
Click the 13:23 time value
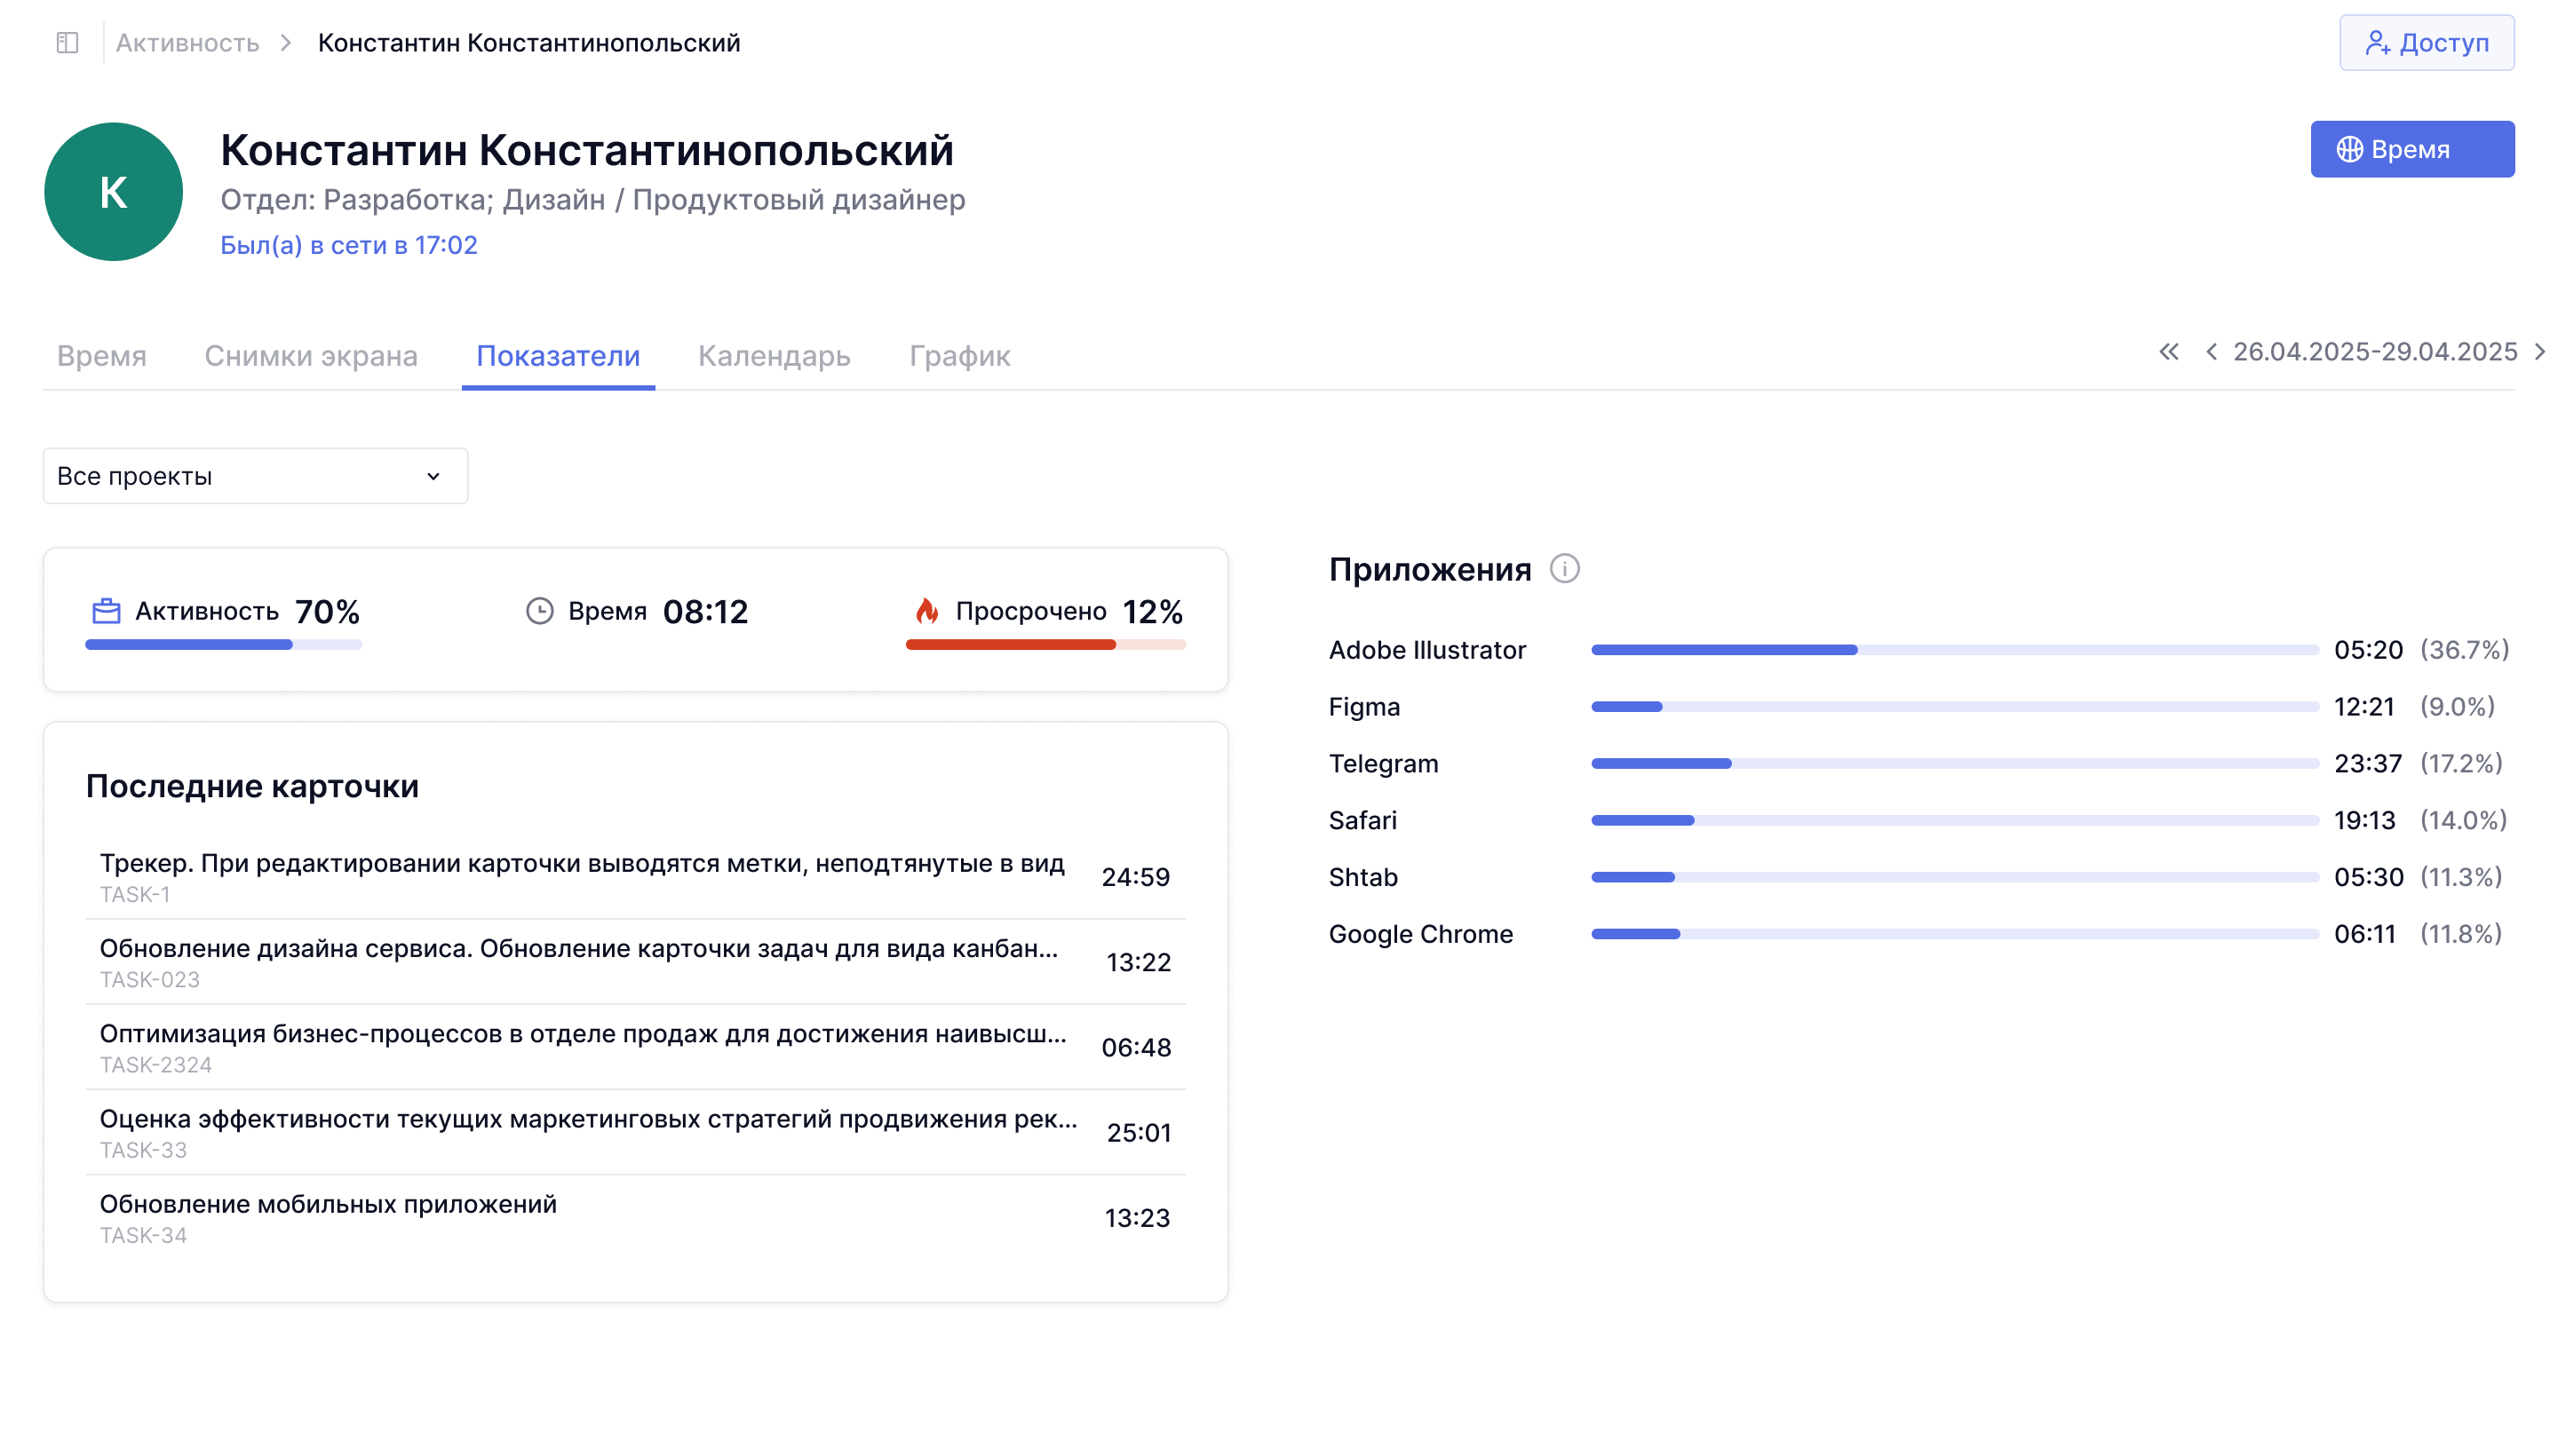[1138, 1218]
